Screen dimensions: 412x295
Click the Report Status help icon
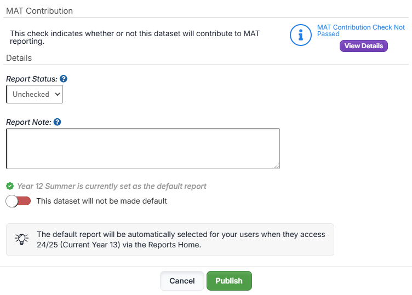click(64, 79)
